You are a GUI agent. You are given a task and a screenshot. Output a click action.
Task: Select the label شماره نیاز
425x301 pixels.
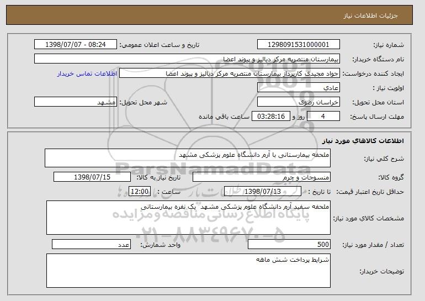389,45
